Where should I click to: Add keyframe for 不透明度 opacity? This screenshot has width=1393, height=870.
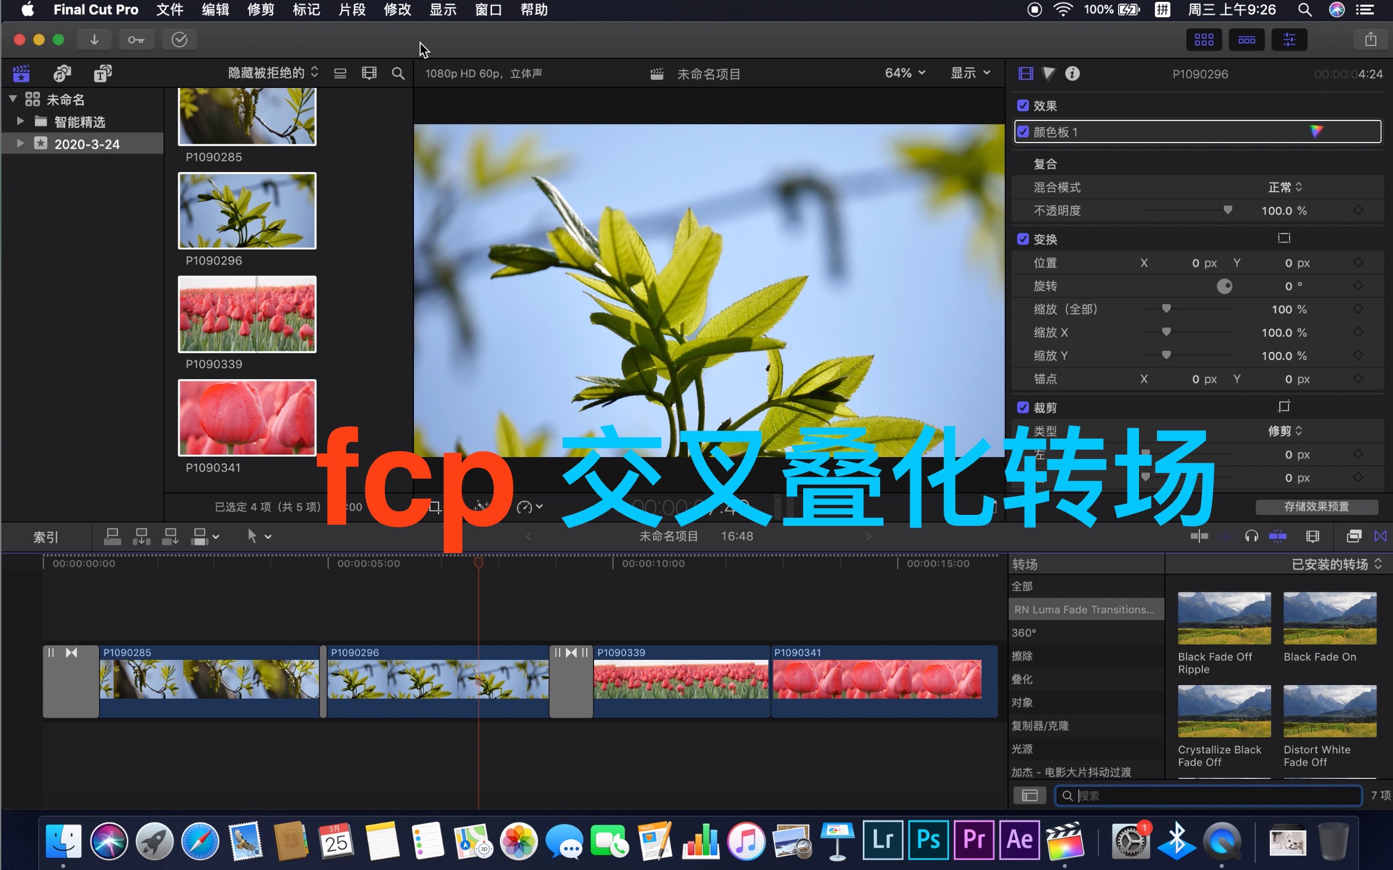pos(1359,210)
